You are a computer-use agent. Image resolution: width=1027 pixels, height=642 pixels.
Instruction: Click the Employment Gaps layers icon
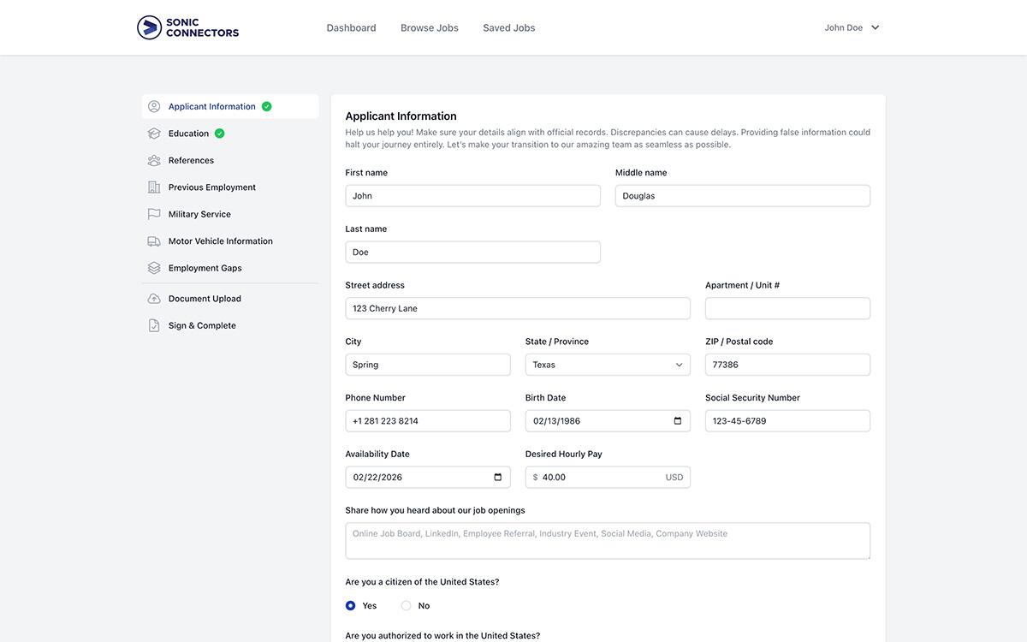click(153, 267)
